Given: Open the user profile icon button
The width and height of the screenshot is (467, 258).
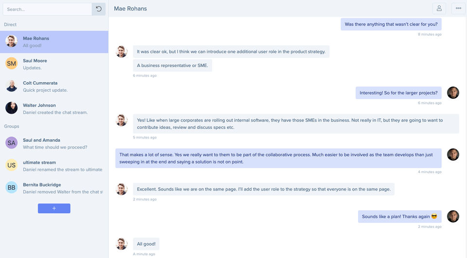Looking at the screenshot, I should pyautogui.click(x=439, y=8).
